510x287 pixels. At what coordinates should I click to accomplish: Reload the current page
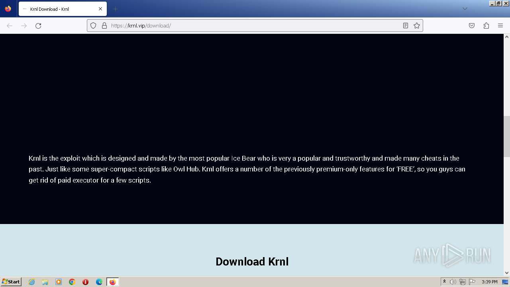coord(38,26)
